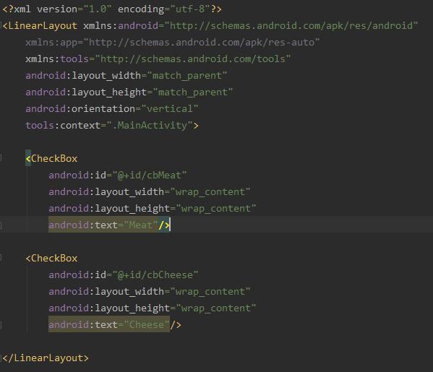Click layout_height "wrap_content" under cbCheese
This screenshot has height=372, width=433.
click(x=216, y=308)
